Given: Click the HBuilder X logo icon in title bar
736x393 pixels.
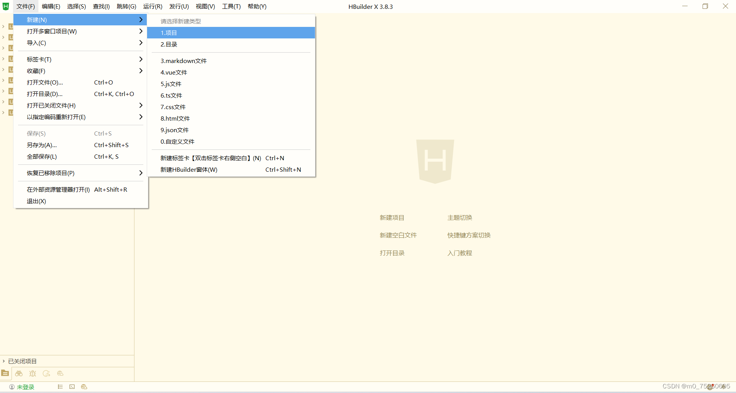Looking at the screenshot, I should [6, 6].
